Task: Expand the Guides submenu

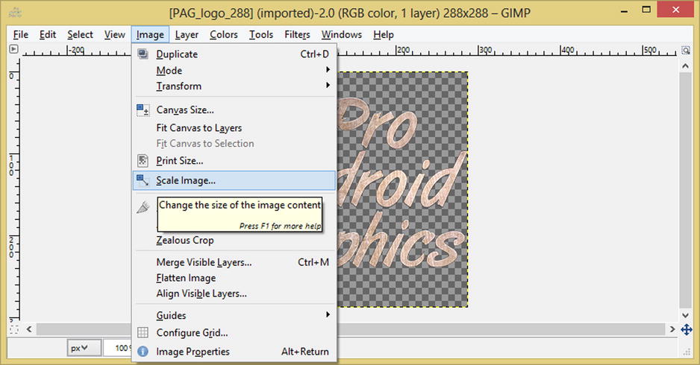Action: (x=234, y=315)
